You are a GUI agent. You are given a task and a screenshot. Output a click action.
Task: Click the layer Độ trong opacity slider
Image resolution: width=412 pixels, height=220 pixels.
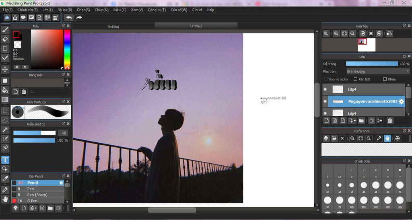(372, 64)
